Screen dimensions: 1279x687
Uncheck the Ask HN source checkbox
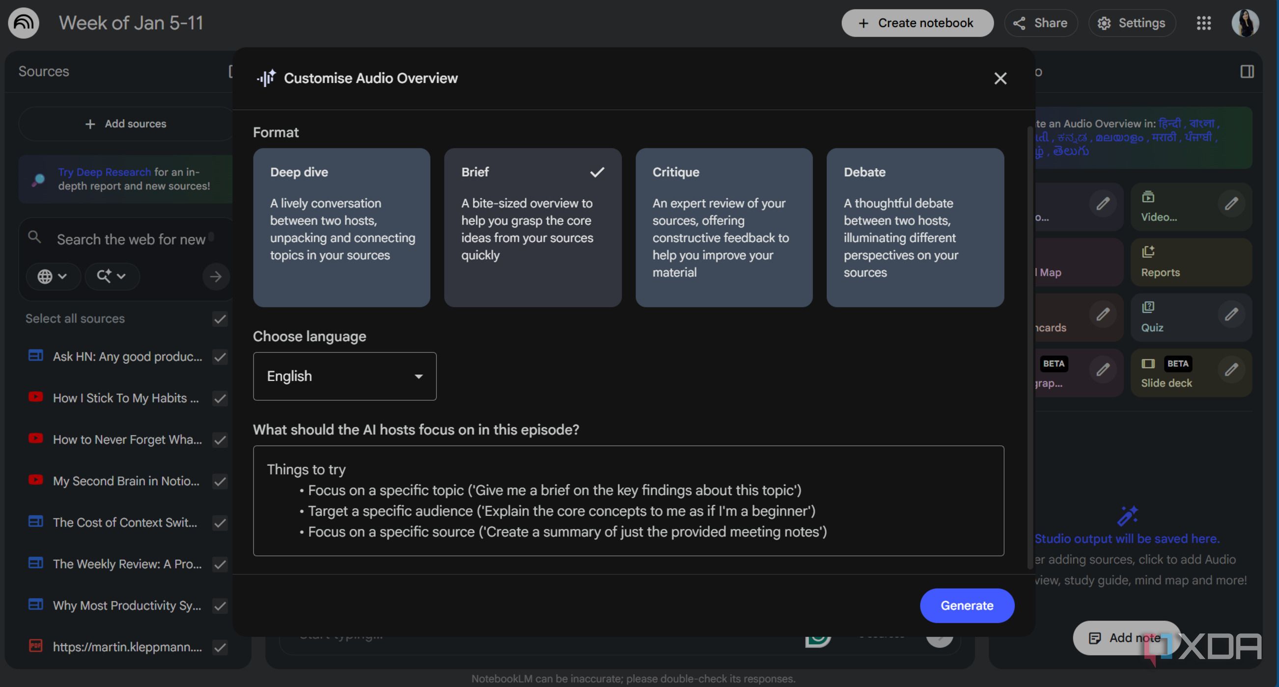click(x=220, y=357)
